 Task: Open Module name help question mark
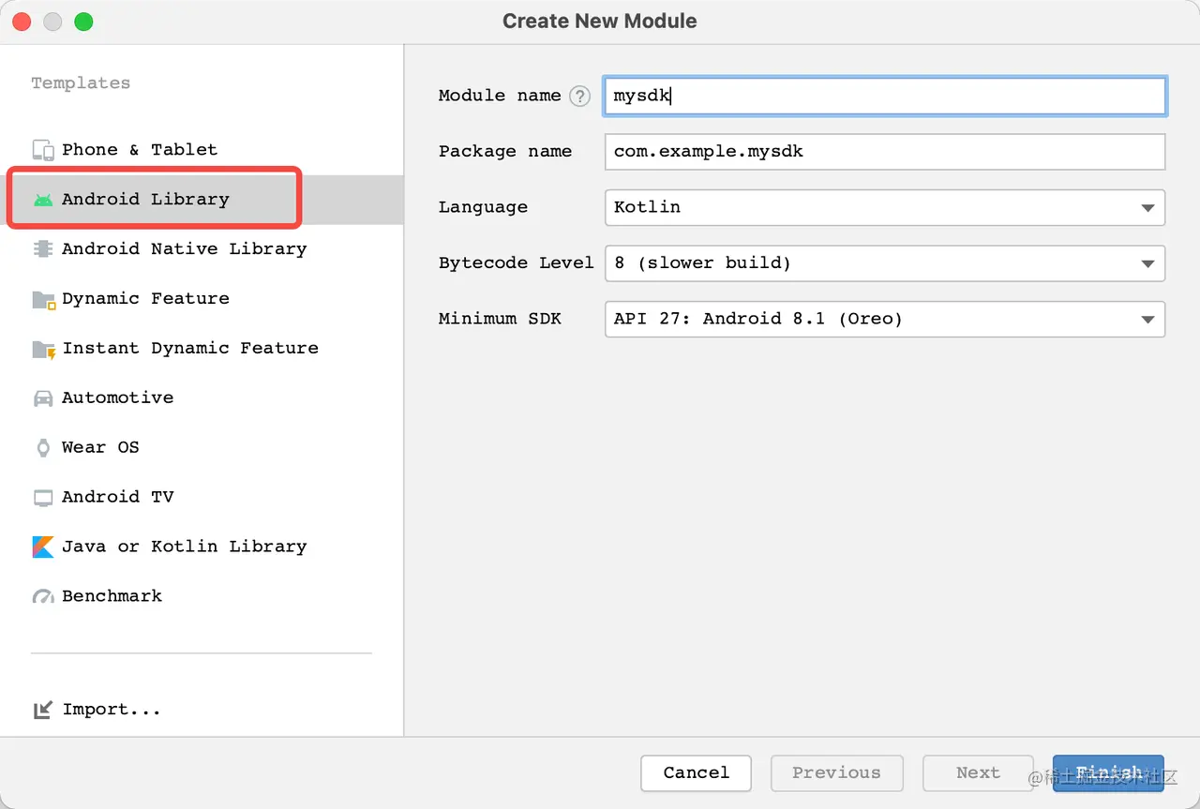click(580, 96)
